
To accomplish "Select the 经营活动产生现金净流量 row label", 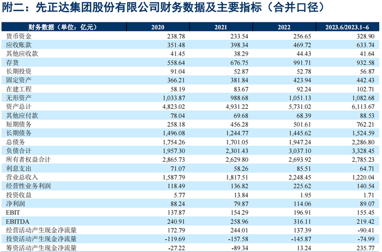I will pyautogui.click(x=41, y=230).
